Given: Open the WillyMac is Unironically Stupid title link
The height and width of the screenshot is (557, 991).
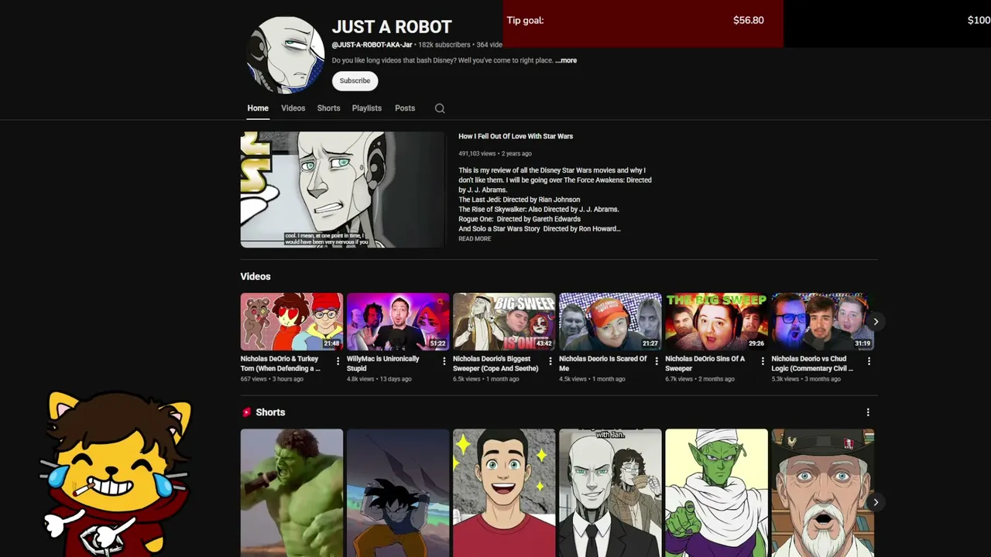Looking at the screenshot, I should 382,364.
